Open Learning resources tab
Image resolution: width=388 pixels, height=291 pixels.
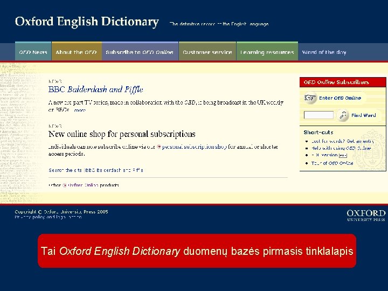coord(267,52)
